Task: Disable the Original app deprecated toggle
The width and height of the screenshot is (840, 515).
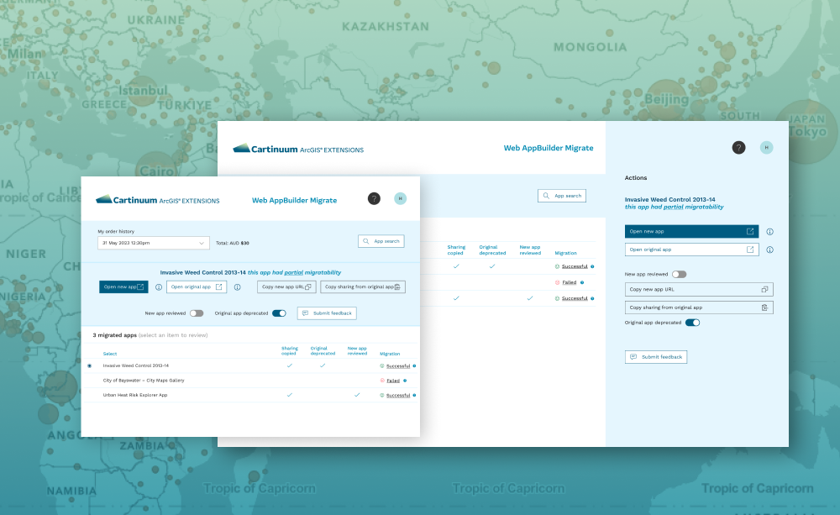Action: tap(280, 313)
